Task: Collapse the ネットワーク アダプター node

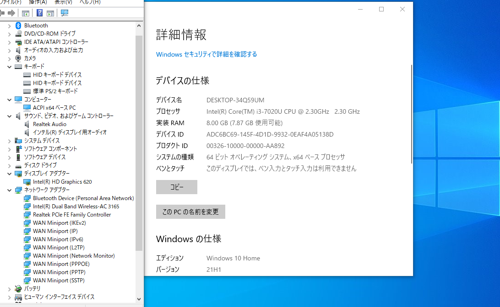Action: point(9,190)
